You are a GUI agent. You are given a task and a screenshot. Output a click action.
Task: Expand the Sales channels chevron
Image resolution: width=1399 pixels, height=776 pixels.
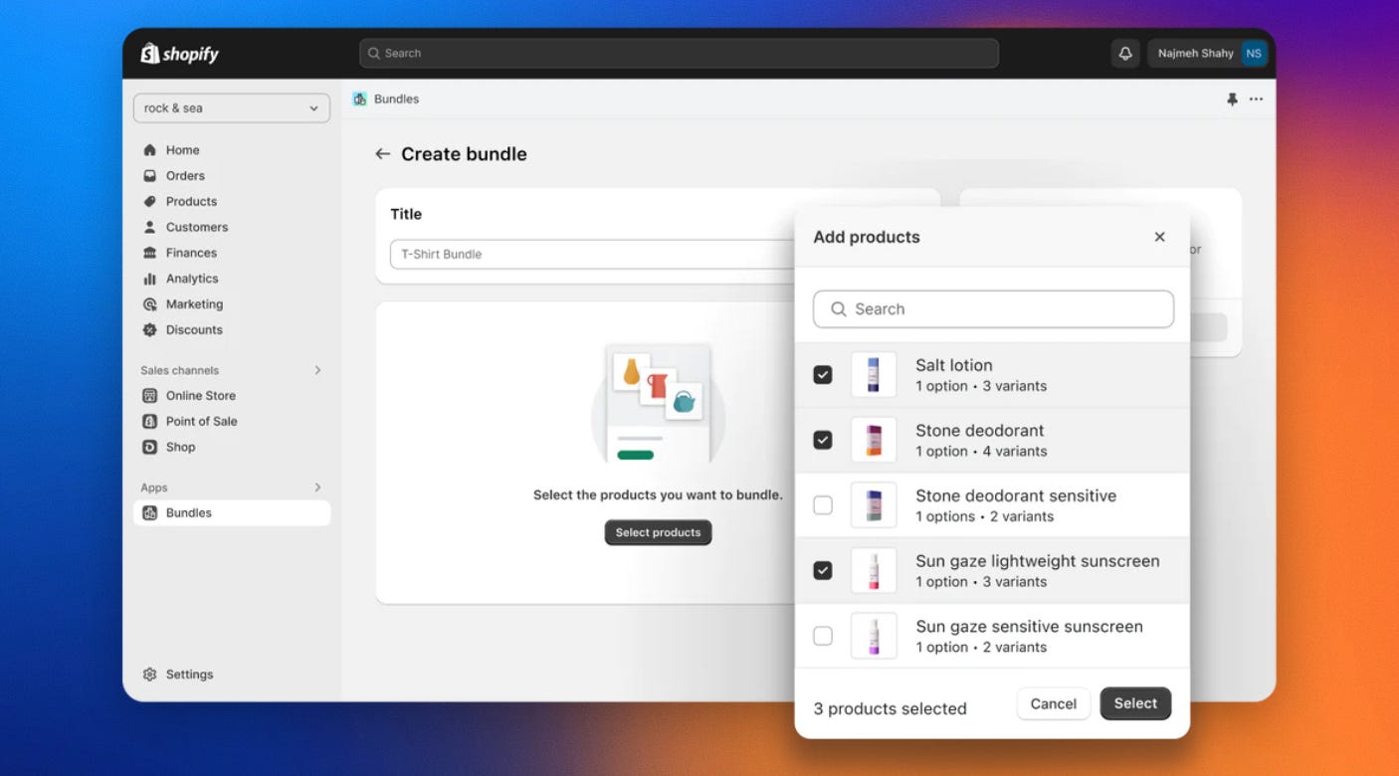pyautogui.click(x=317, y=370)
